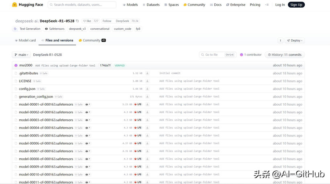Click LFS badge on model-00003 row
This screenshot has width=330, height=184.
(x=138, y=120)
